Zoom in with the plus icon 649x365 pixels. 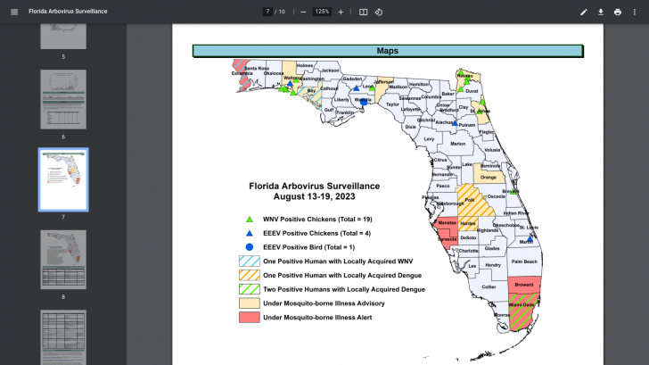coord(341,12)
